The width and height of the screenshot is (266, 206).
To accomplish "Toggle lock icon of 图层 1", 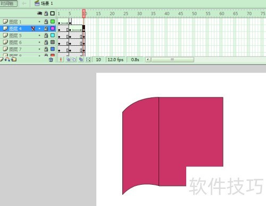I will click(46, 21).
